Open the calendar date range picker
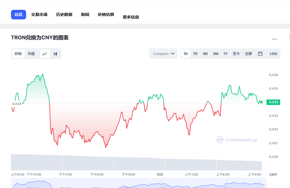This screenshot has height=188, width=290. pos(260,54)
